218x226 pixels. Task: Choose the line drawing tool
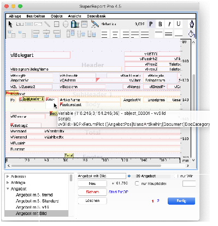(x=47, y=24)
